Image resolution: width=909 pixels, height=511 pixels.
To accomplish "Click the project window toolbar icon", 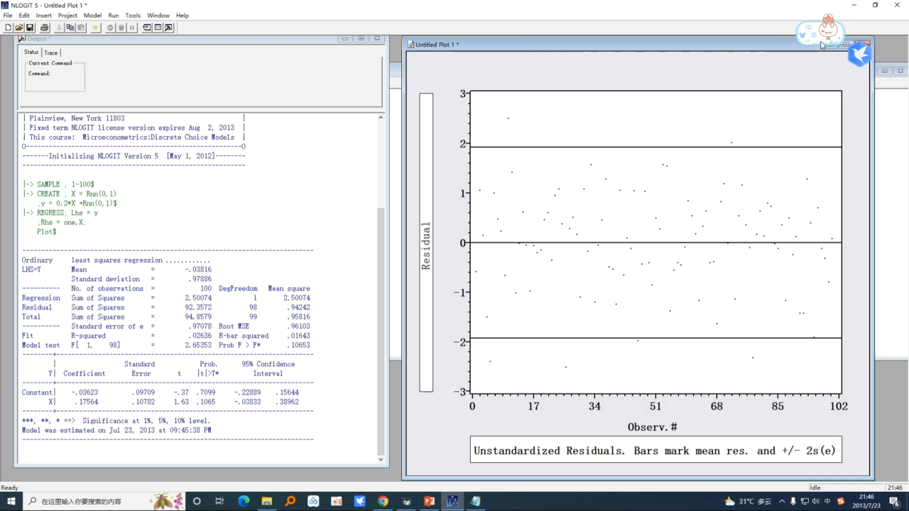I will (x=147, y=28).
